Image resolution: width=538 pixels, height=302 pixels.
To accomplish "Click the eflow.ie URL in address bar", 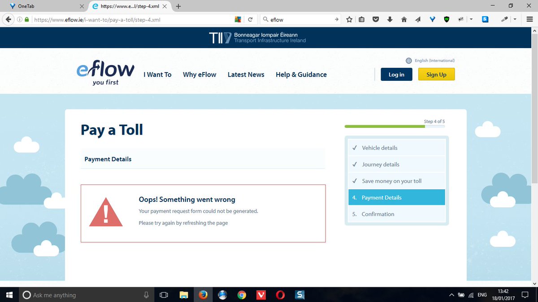I will coord(97,20).
